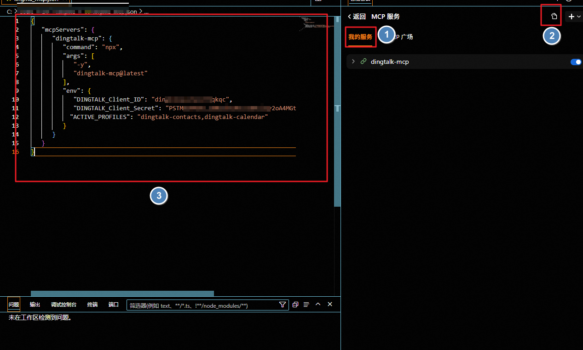Click the "command" key in the JSON
Screen dimensions: 583x350
click(79, 47)
